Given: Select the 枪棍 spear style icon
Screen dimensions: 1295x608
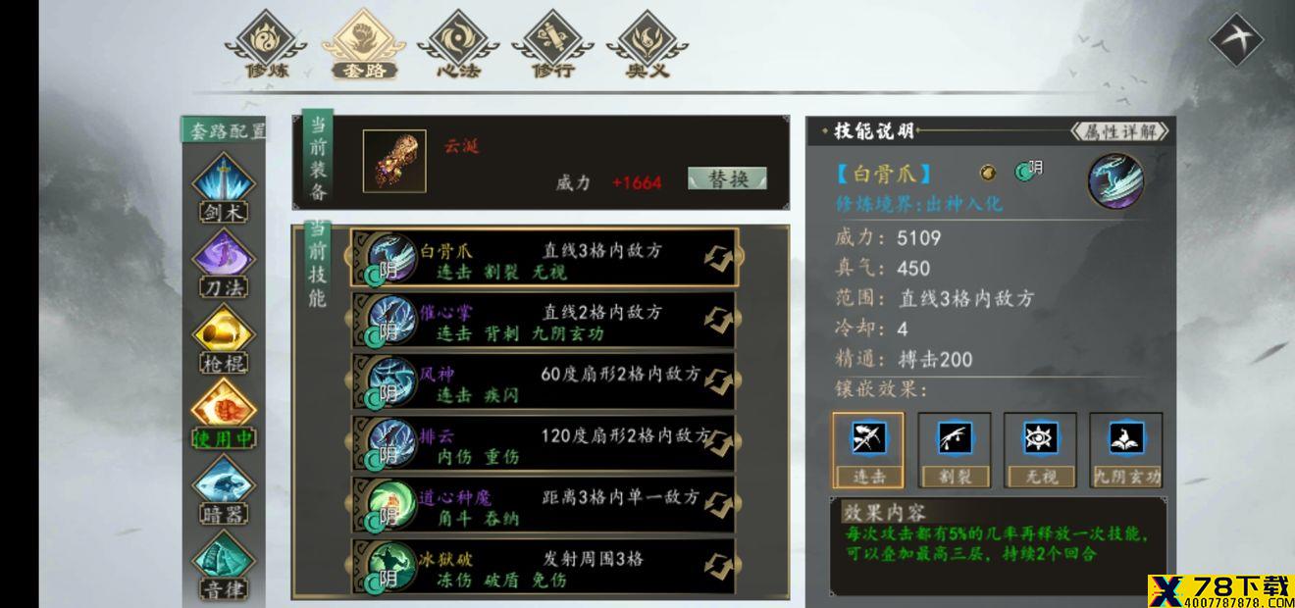Looking at the screenshot, I should [223, 337].
